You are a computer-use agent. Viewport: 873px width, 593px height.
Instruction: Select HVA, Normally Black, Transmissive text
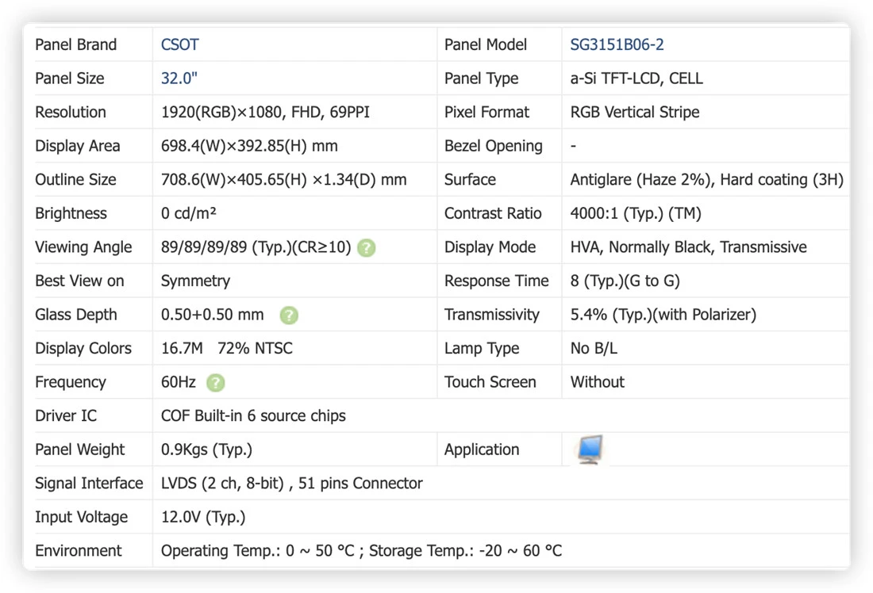tap(689, 247)
